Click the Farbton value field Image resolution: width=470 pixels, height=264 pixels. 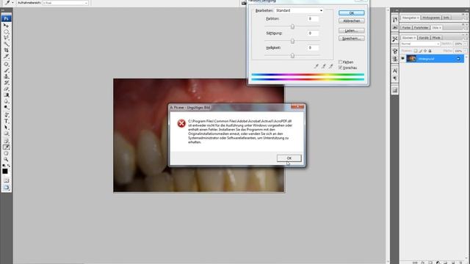click(313, 18)
